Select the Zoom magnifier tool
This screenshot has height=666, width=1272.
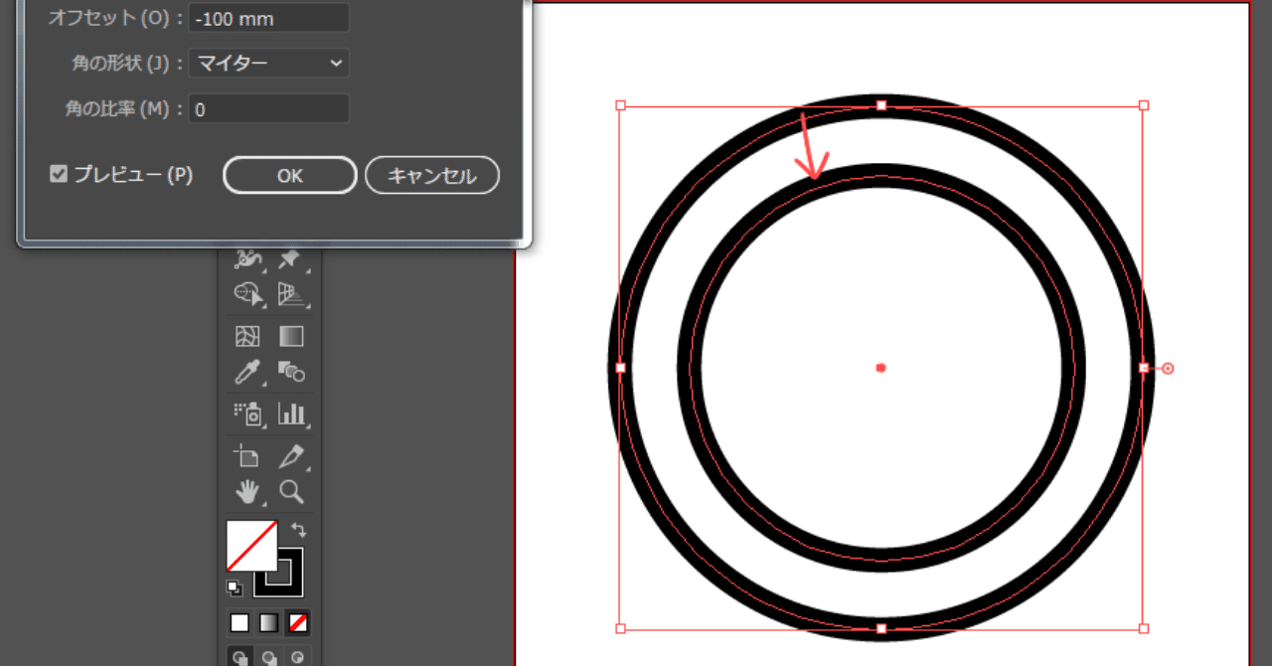click(290, 491)
